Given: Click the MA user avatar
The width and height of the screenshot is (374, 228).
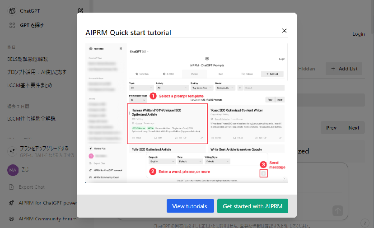Looking at the screenshot, I should coord(13,170).
